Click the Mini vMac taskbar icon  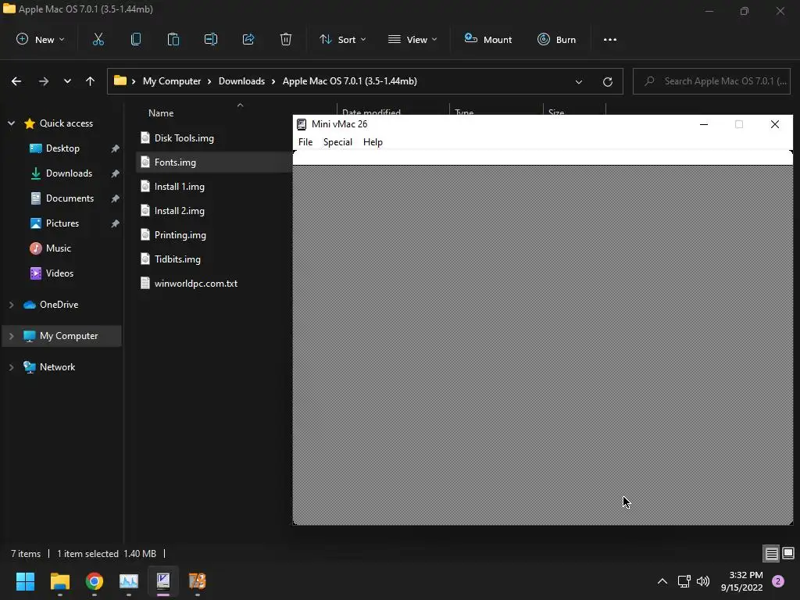[x=163, y=581]
